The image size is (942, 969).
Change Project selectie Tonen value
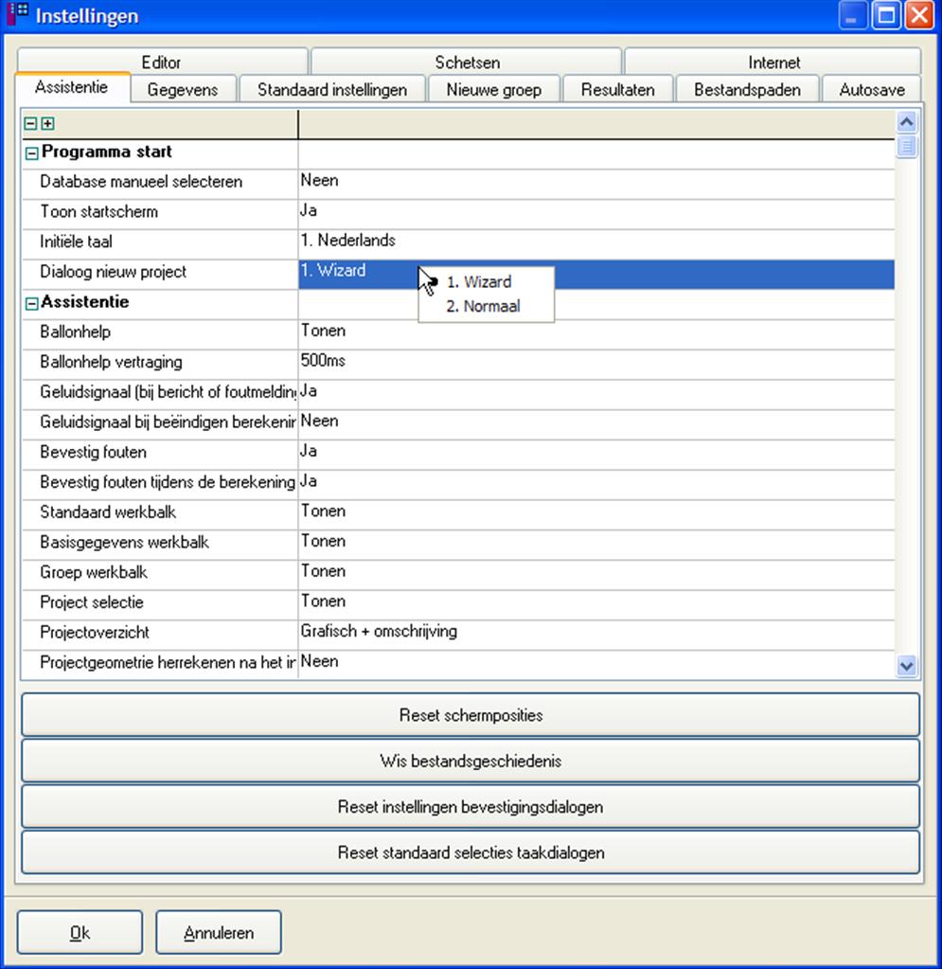tap(596, 604)
